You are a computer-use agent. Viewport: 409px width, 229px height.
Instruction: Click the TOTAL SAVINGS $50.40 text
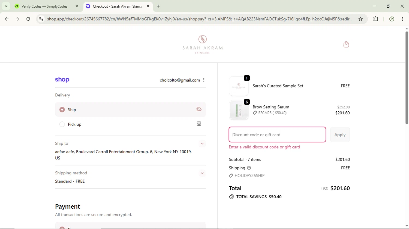[259, 197]
